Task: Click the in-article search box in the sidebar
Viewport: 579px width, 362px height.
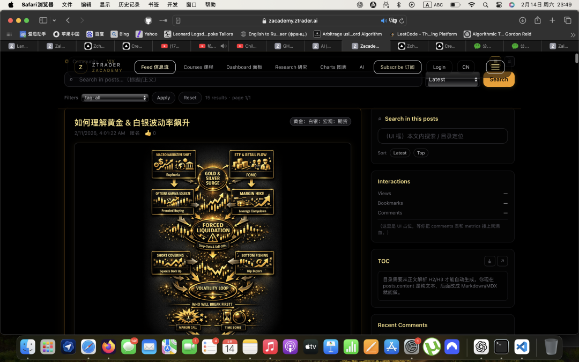Action: click(x=442, y=136)
